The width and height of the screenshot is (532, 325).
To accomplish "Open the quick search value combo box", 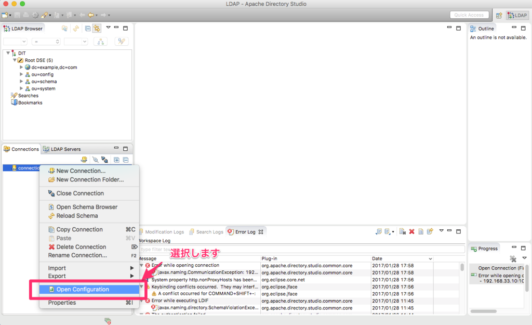I will 76,42.
